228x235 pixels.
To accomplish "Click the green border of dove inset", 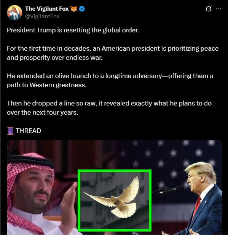I will click(115, 171).
